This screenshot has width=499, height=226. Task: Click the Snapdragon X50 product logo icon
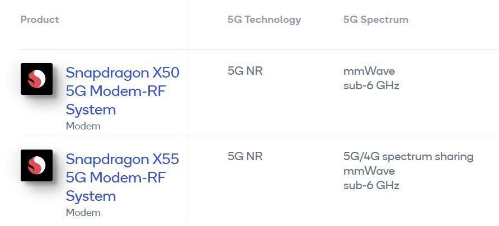36,79
